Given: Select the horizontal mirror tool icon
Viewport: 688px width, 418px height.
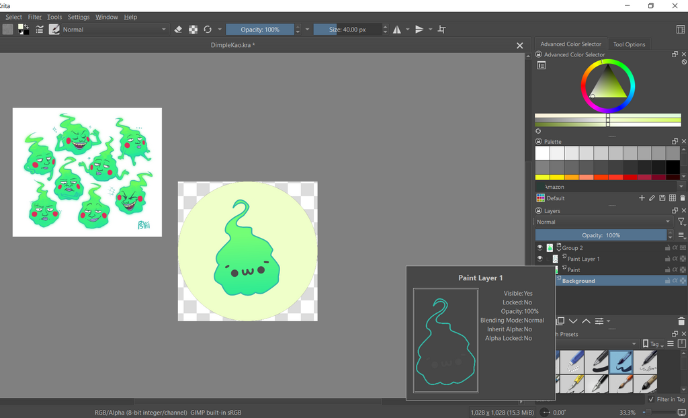Looking at the screenshot, I should point(397,30).
